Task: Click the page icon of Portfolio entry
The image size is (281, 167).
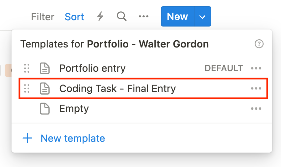Action: pos(45,68)
